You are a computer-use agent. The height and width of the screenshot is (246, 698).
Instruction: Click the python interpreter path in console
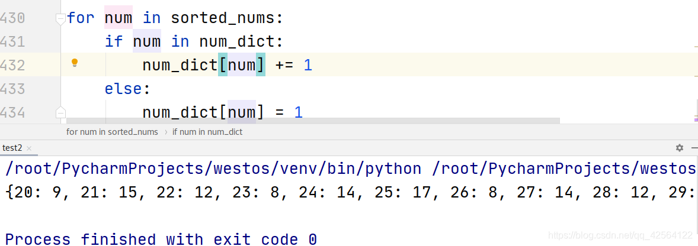pyautogui.click(x=213, y=169)
